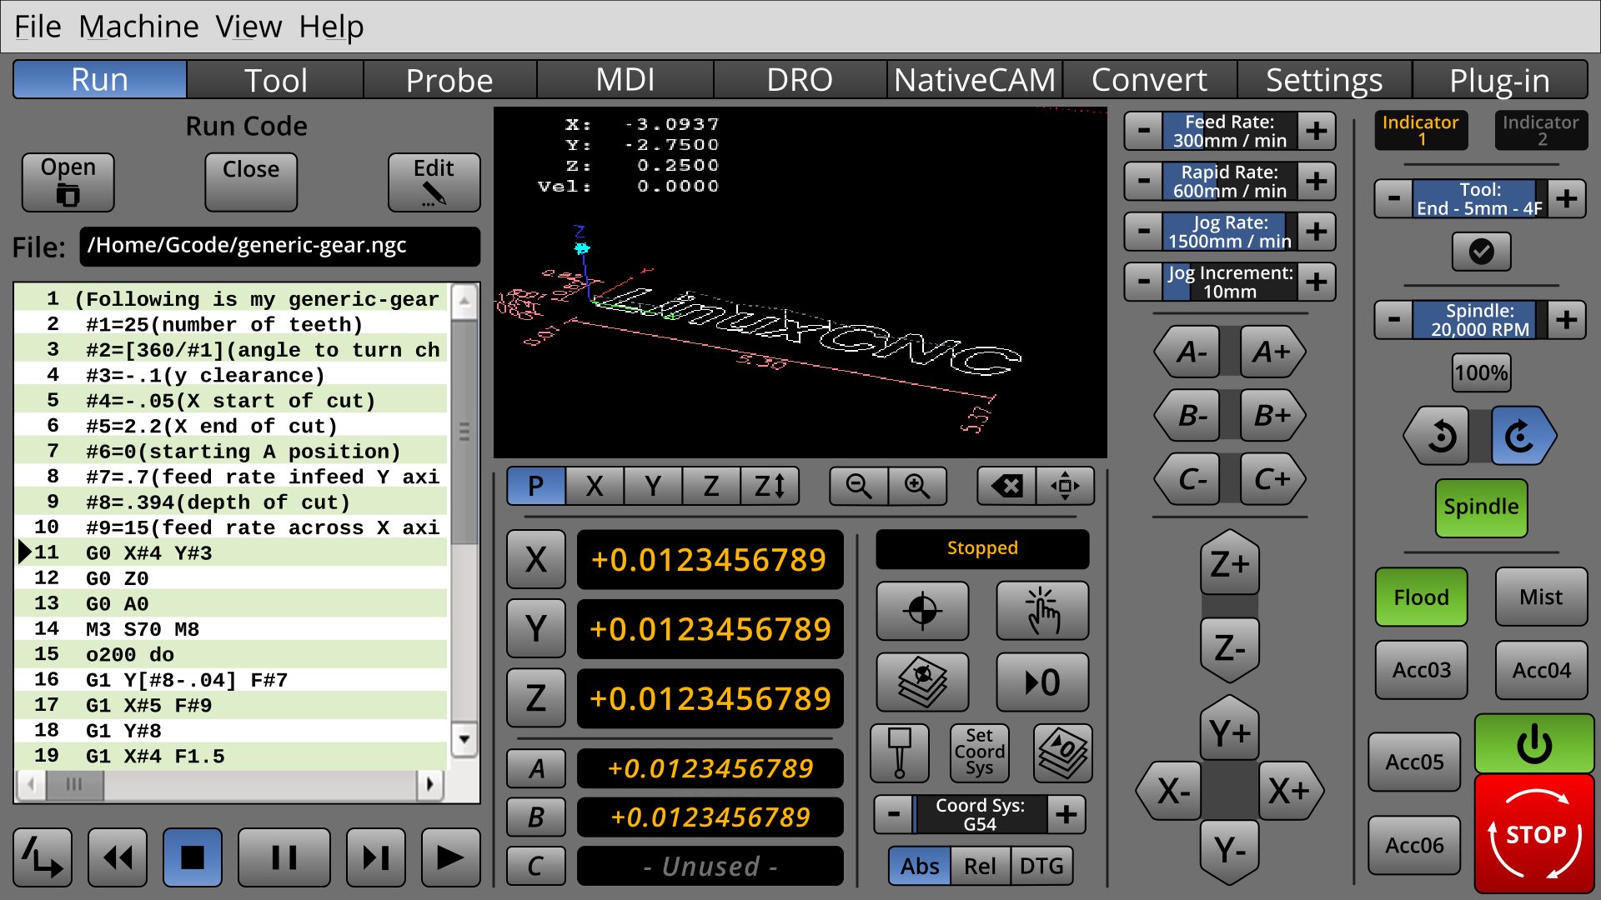The height and width of the screenshot is (900, 1601).
Task: Select DTG position display mode
Action: pyautogui.click(x=1041, y=867)
